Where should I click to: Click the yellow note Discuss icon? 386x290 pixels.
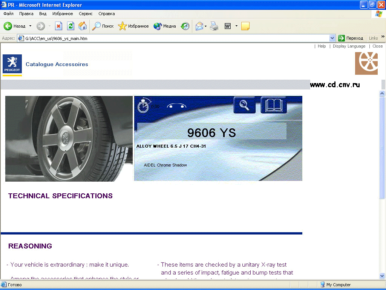[245, 26]
